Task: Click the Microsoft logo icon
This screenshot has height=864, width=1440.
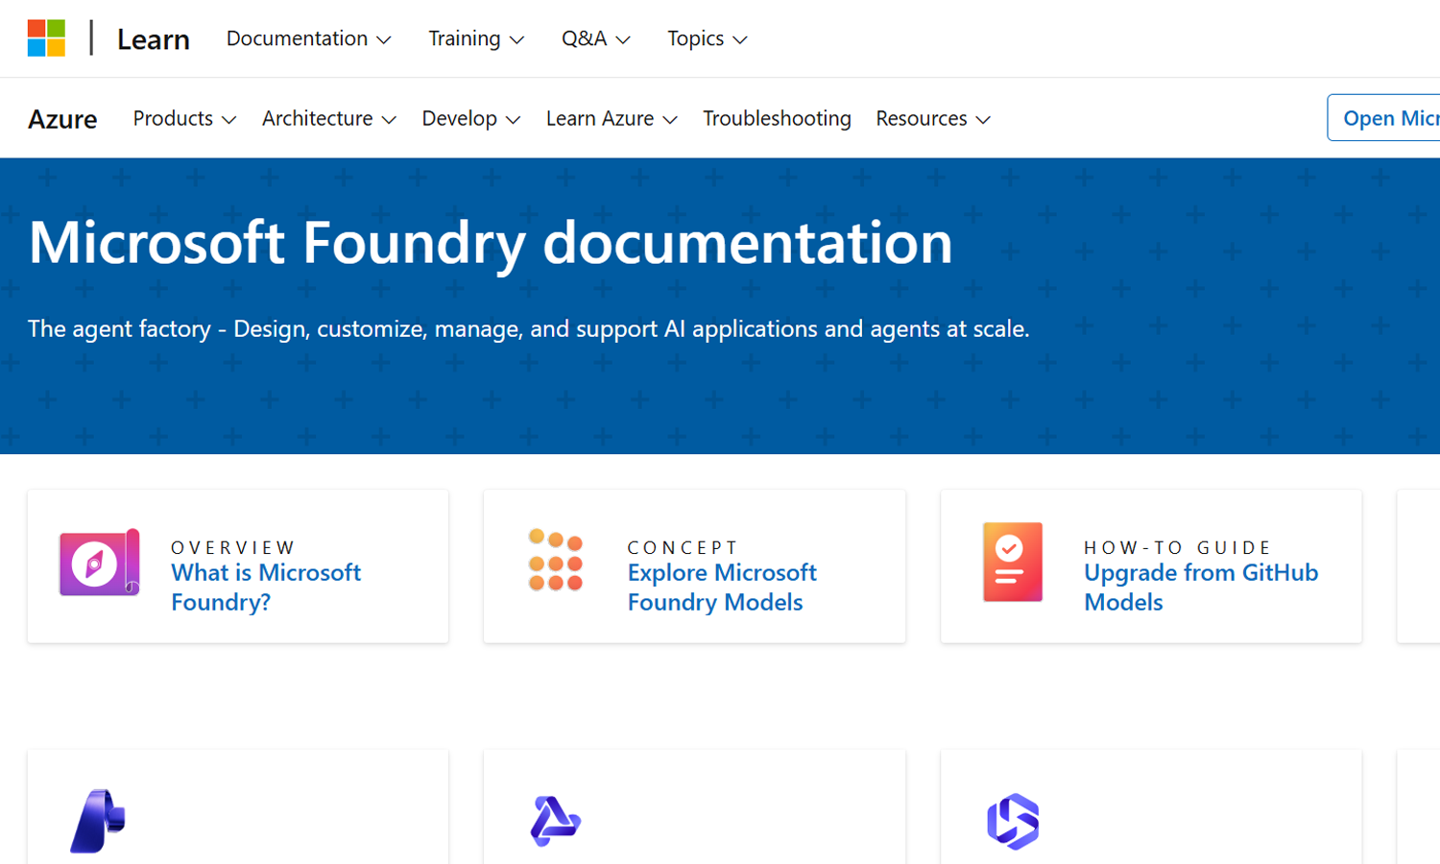Action: [46, 38]
